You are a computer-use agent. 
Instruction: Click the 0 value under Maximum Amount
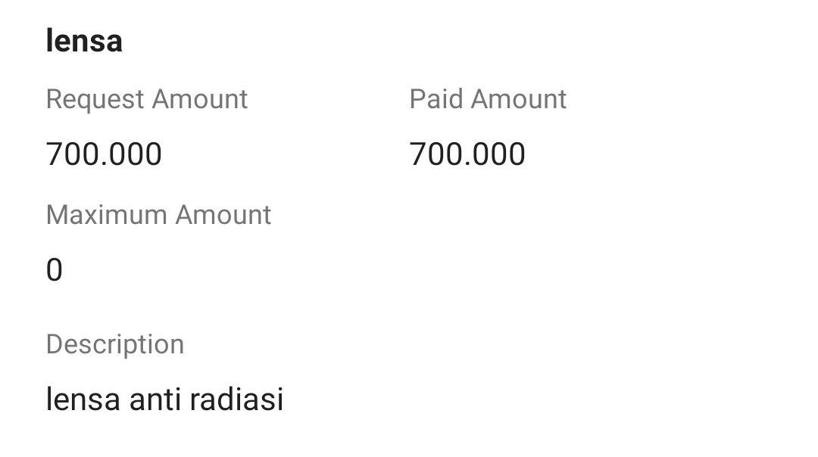(55, 270)
